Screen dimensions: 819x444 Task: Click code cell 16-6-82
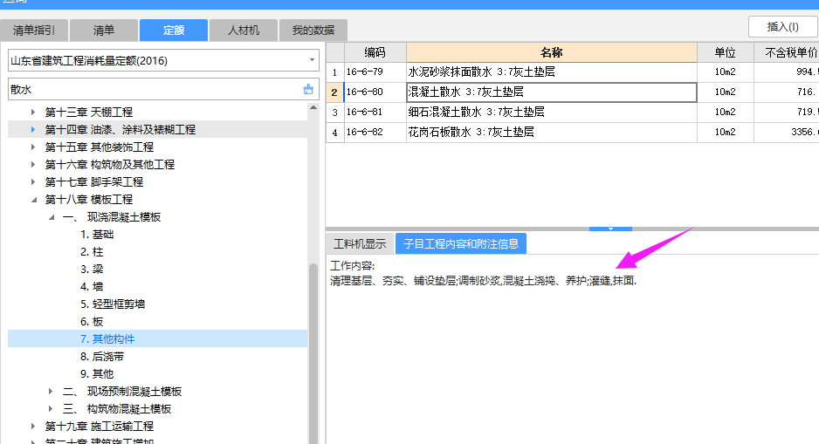click(x=375, y=132)
